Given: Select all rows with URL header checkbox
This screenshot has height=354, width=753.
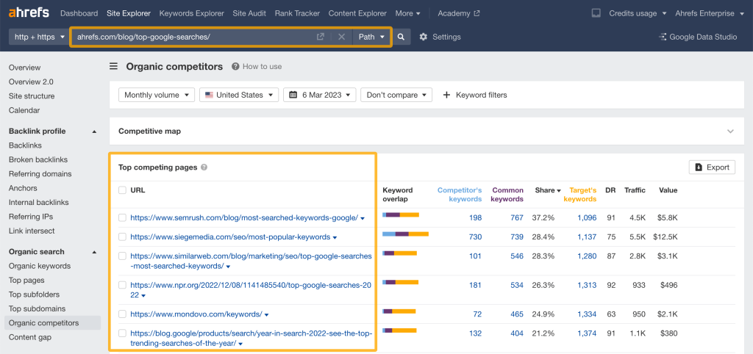Looking at the screenshot, I should 123,190.
